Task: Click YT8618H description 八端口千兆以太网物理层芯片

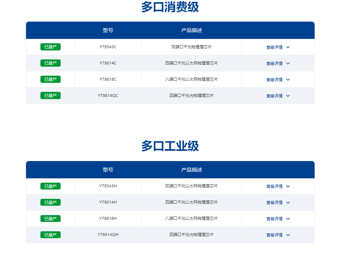Action: (x=191, y=218)
